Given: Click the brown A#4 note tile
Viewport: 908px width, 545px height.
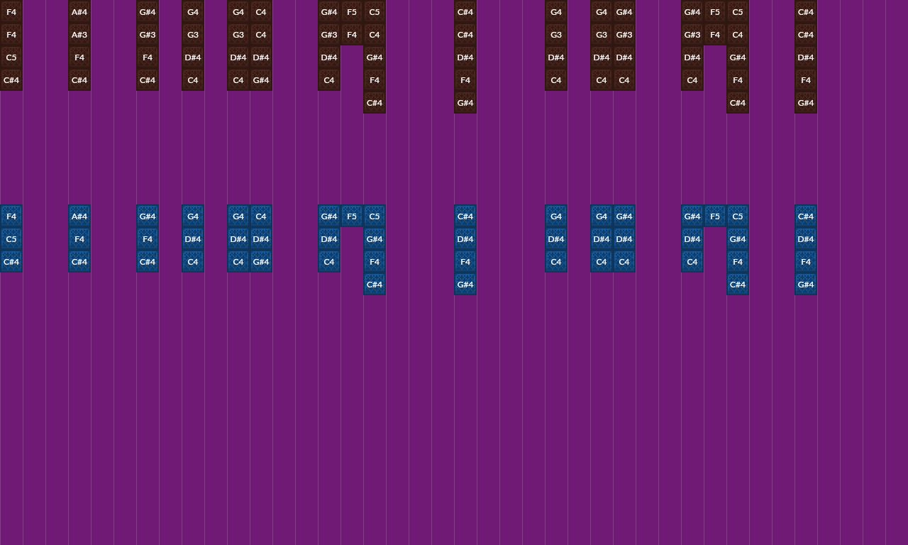Looking at the screenshot, I should click(x=79, y=11).
